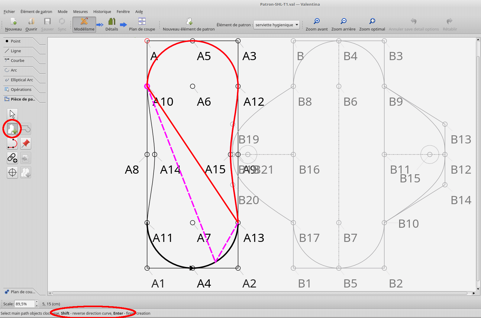
Task: Open the Courbe tool tab
Action: coord(21,60)
